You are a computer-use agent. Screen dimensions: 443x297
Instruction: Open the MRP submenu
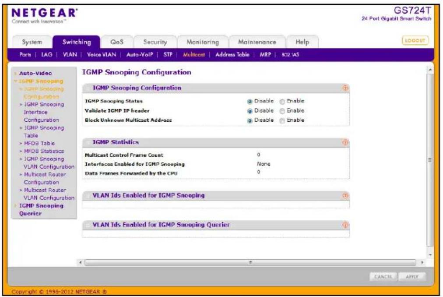pyautogui.click(x=265, y=55)
